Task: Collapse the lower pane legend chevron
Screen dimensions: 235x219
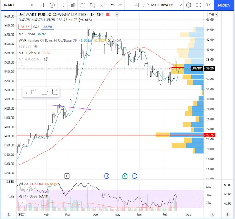Action: click(22, 203)
